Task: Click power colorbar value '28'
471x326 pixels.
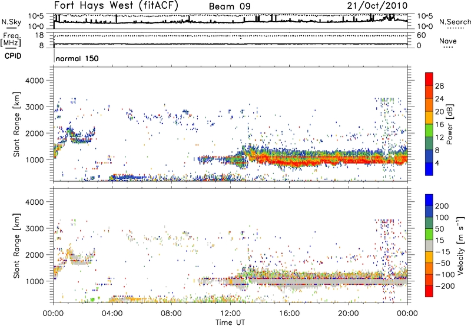Action: coord(439,86)
